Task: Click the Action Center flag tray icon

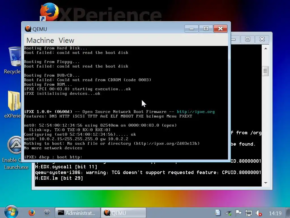Action: click(238, 213)
